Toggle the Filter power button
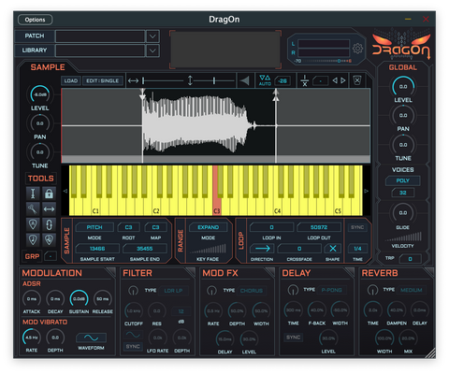The image size is (449, 374). [x=133, y=291]
